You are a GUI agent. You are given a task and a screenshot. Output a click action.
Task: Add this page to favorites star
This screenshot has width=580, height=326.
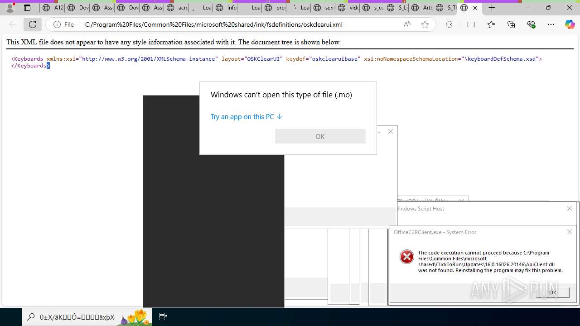425,24
